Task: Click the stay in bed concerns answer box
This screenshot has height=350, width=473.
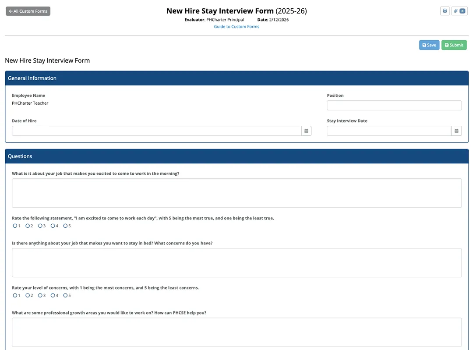Action: click(x=236, y=263)
